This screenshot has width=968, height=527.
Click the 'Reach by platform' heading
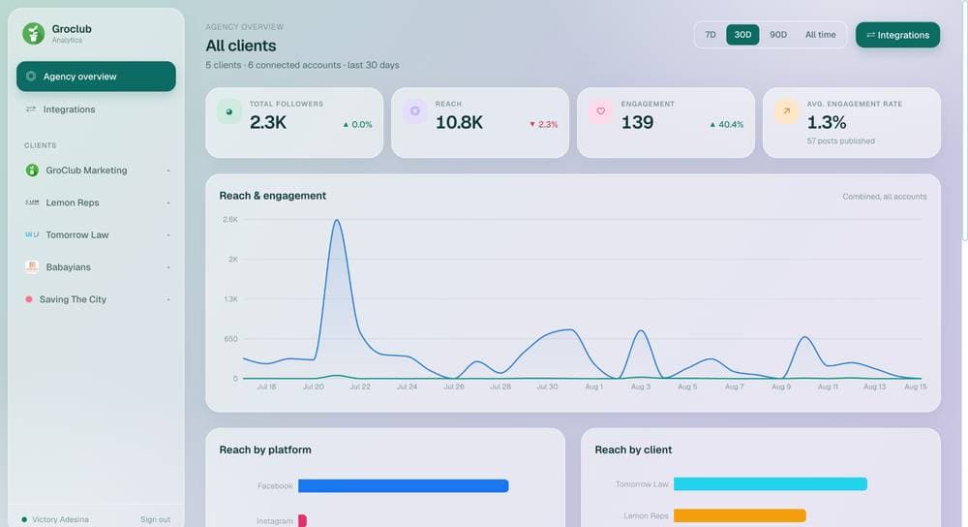point(265,449)
